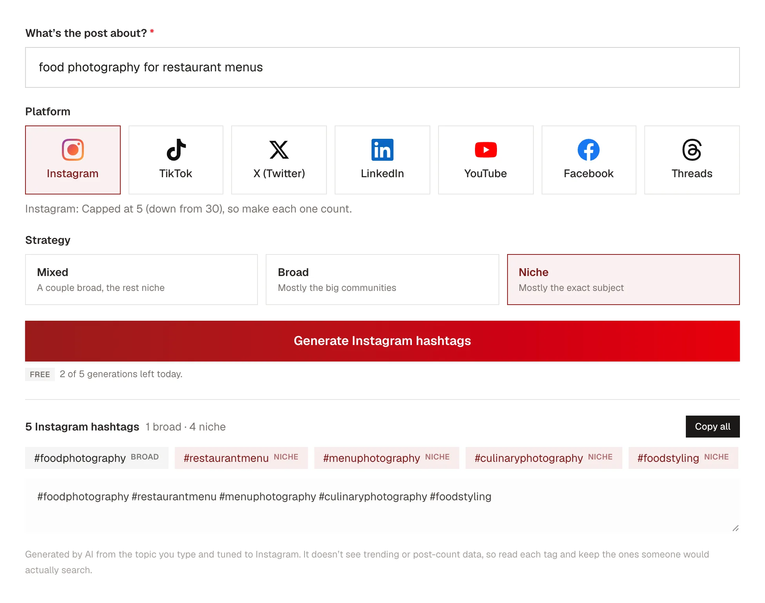Click the #restaurantmenu niche tag chip

(x=241, y=458)
